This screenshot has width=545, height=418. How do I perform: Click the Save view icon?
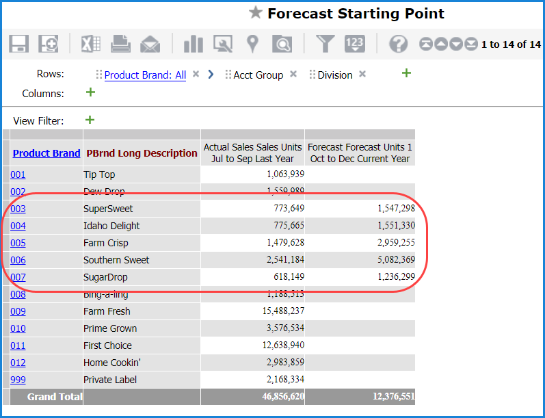(18, 44)
